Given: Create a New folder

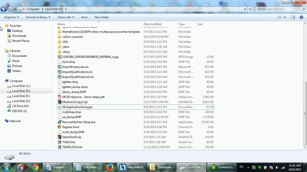Looking at the screenshot, I should point(102,17).
